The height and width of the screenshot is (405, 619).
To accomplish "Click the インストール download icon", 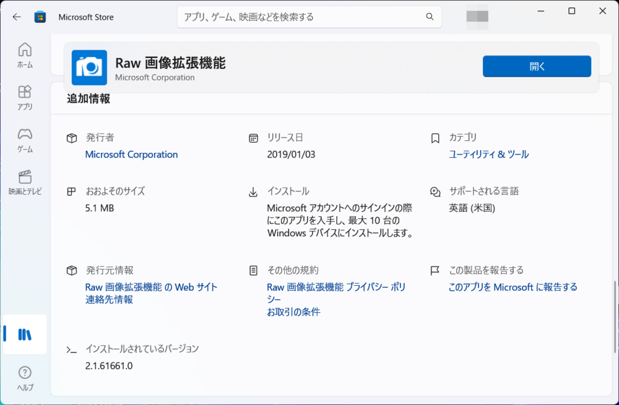I will click(x=253, y=192).
